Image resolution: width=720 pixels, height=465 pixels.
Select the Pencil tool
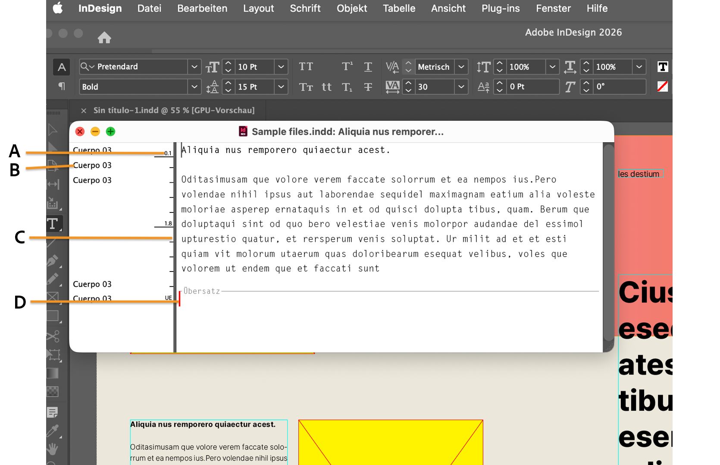53,279
